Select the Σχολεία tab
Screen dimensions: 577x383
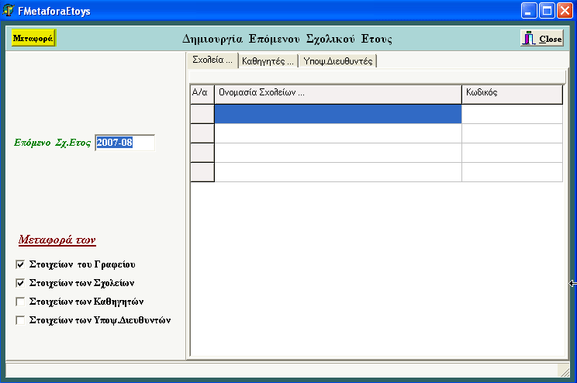coord(212,60)
